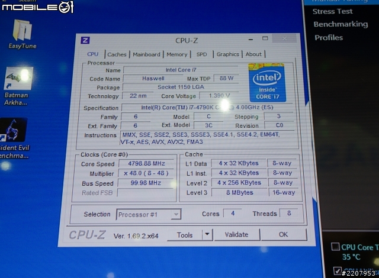The image size is (379, 278).
Task: Minimize the CPU-Z window
Action: click(x=251, y=40)
